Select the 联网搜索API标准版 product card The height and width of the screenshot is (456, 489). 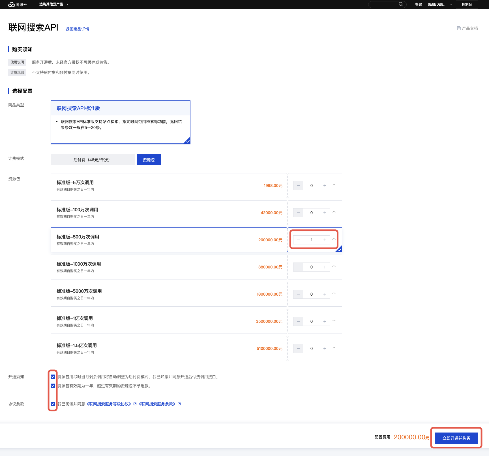[121, 122]
